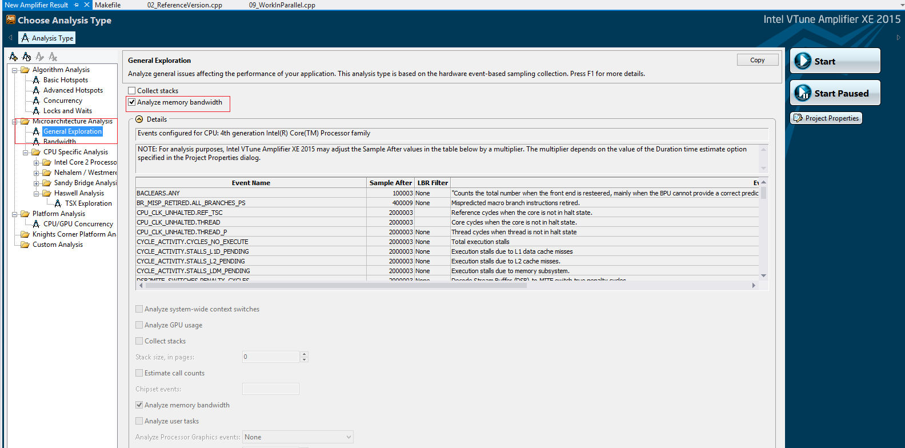Toggle lower greyed Analyze memory bandwidth checkbox

pyautogui.click(x=139, y=405)
